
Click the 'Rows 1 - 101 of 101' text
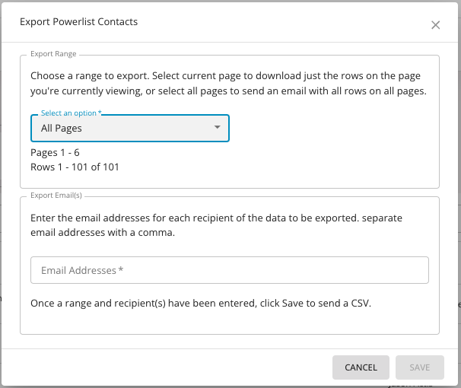click(75, 167)
